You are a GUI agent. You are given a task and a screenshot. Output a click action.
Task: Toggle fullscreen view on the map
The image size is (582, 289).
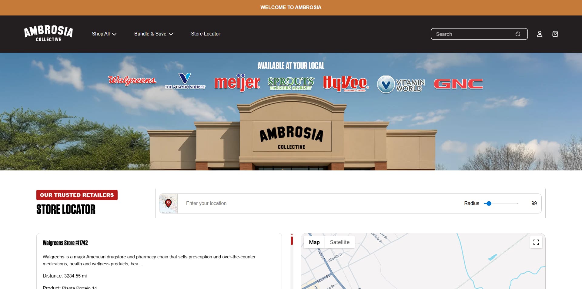pos(536,242)
